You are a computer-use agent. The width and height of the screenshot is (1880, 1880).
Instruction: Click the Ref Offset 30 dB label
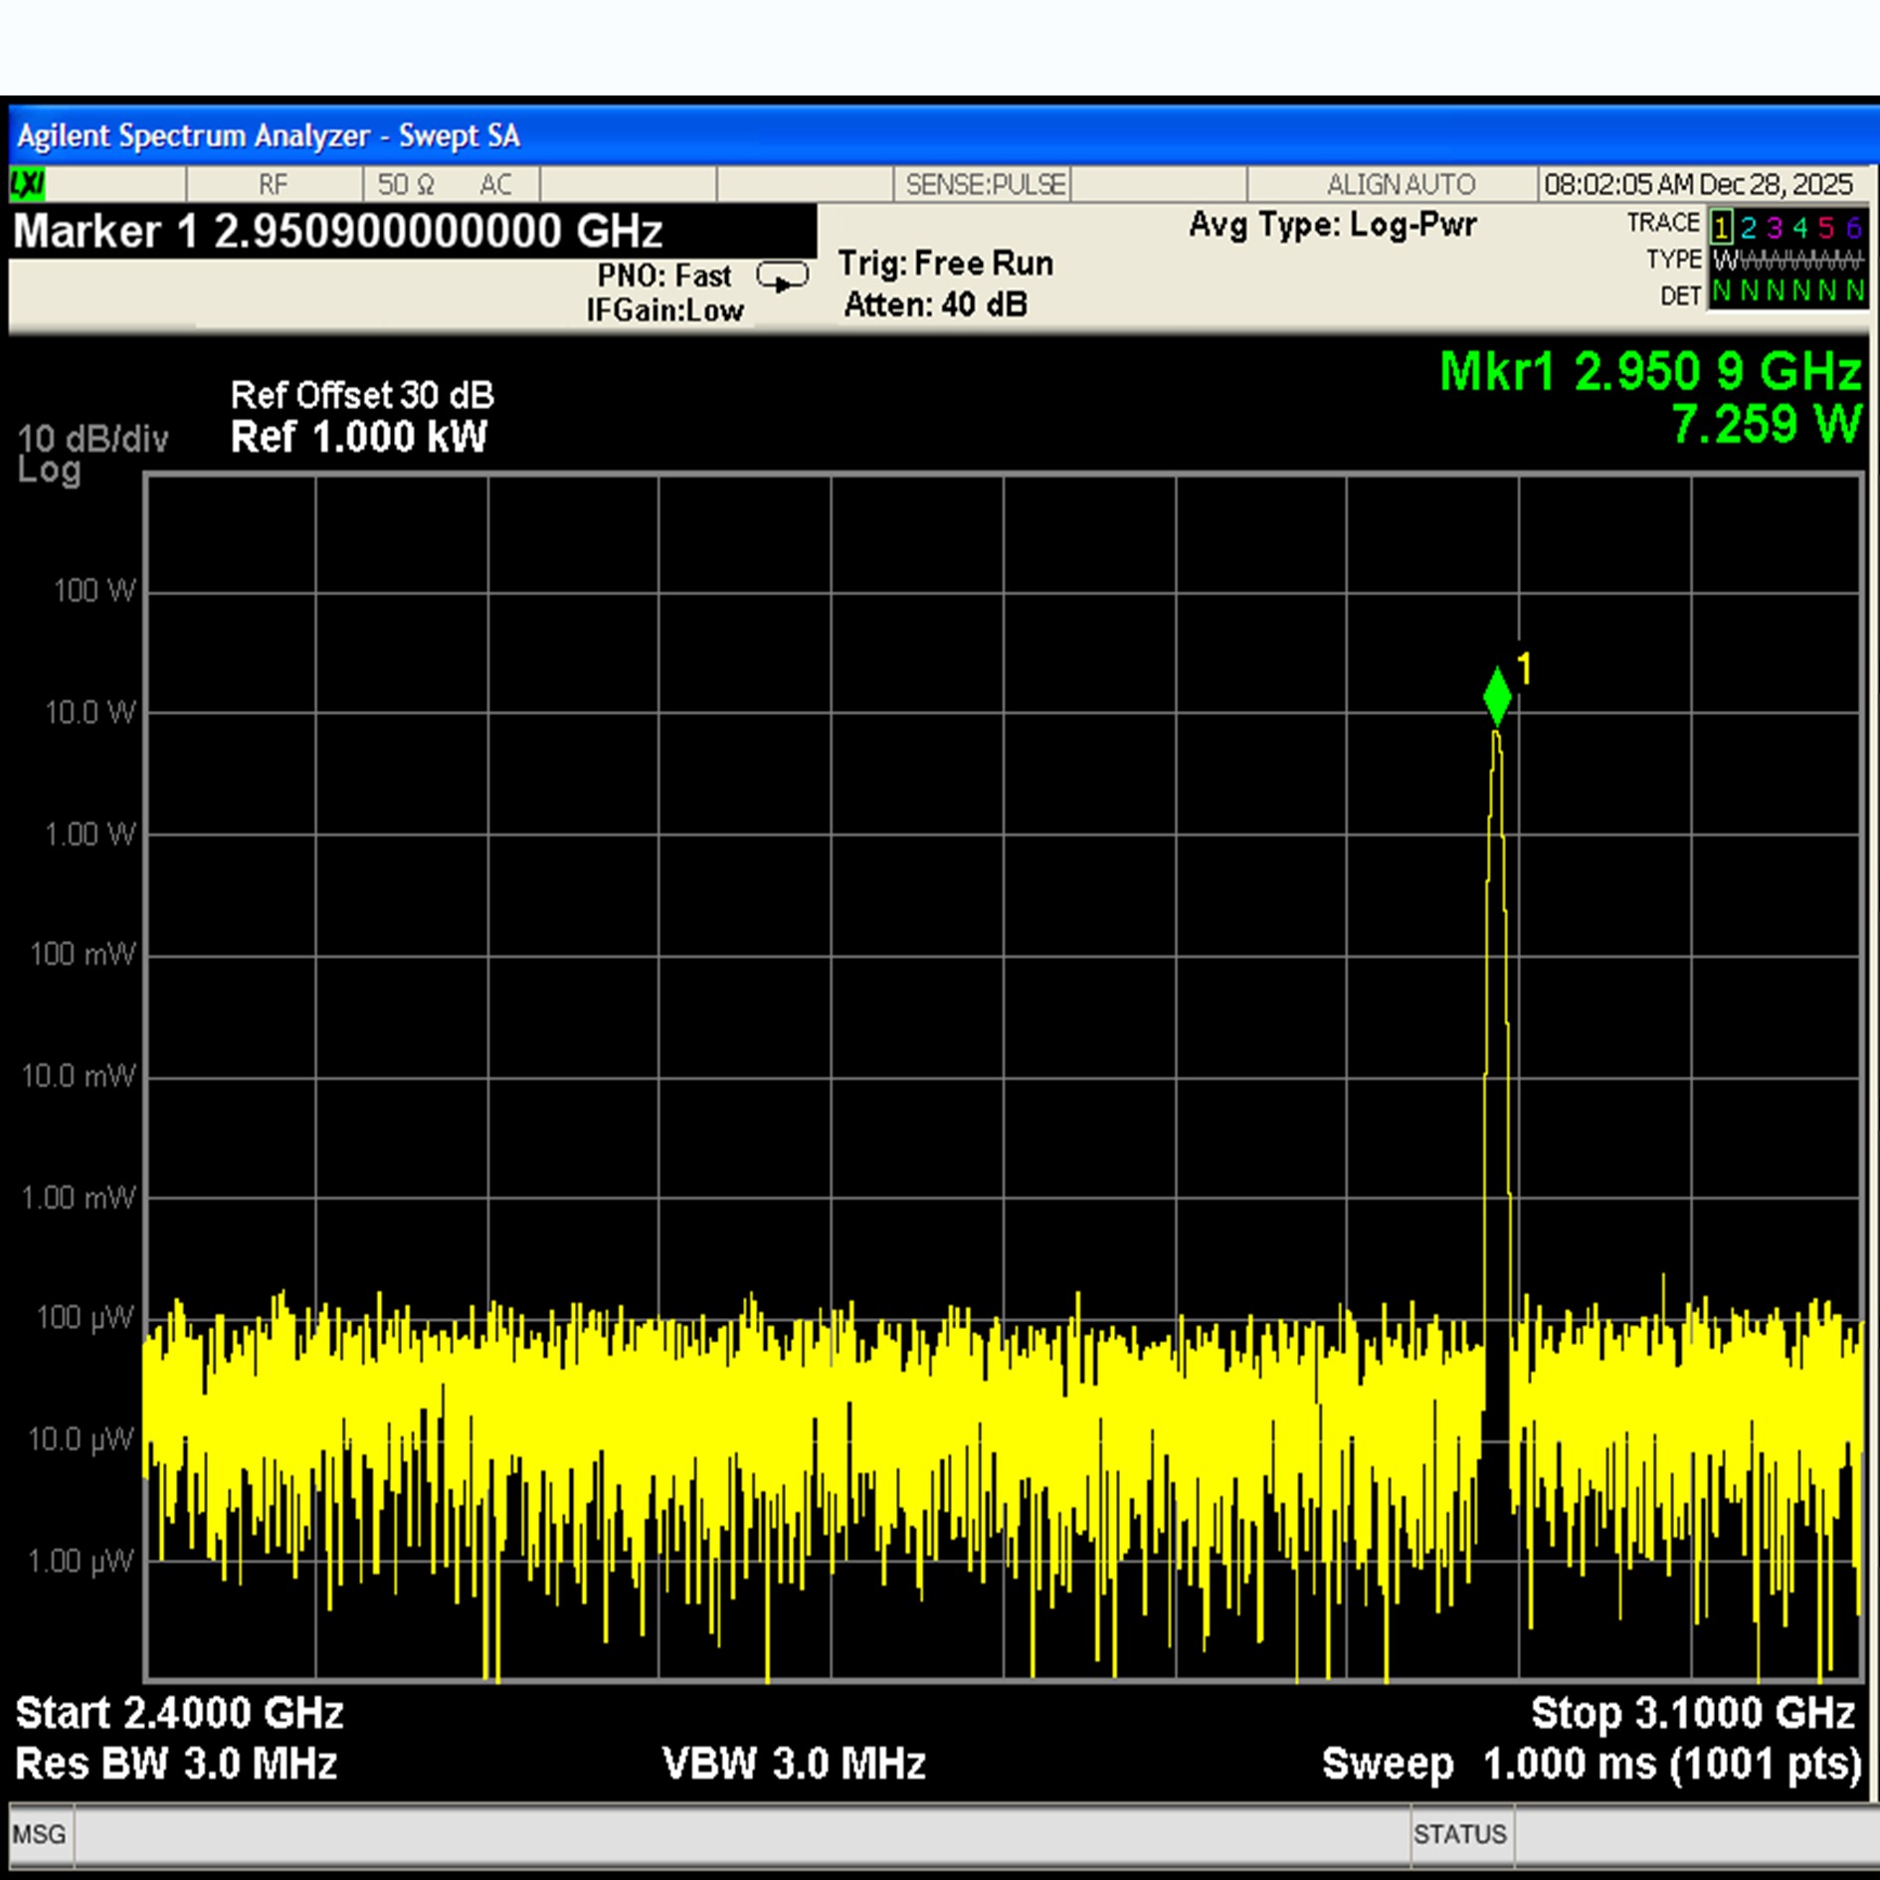click(362, 395)
